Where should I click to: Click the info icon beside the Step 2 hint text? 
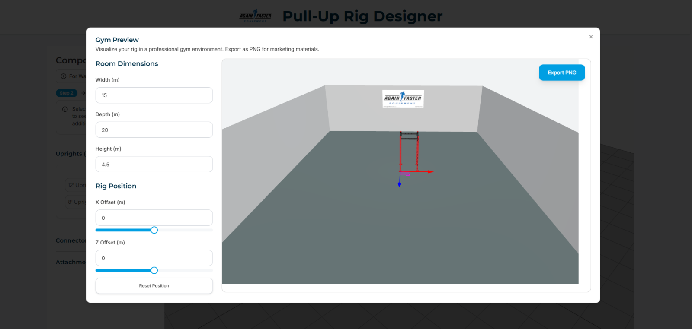point(65,109)
